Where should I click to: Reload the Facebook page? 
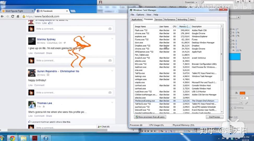click(13, 16)
